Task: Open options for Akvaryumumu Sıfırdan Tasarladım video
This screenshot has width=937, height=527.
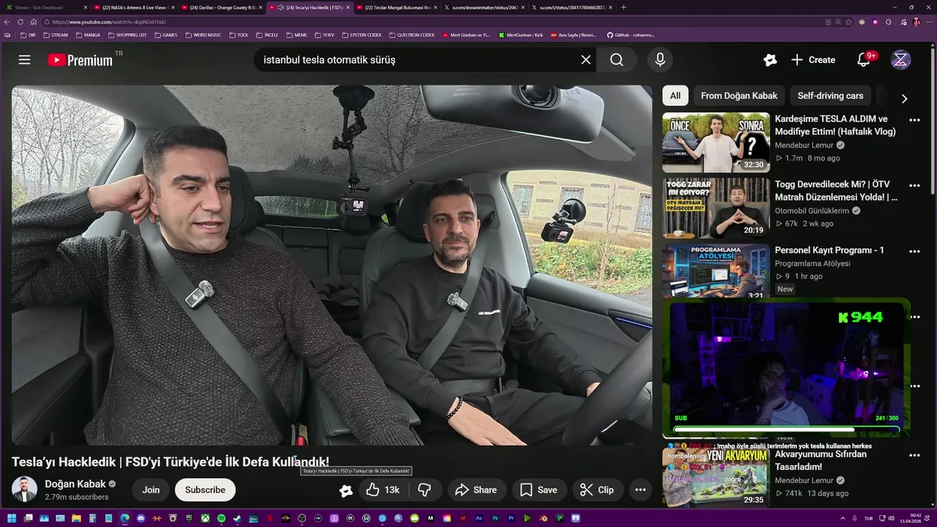Action: pos(914,455)
